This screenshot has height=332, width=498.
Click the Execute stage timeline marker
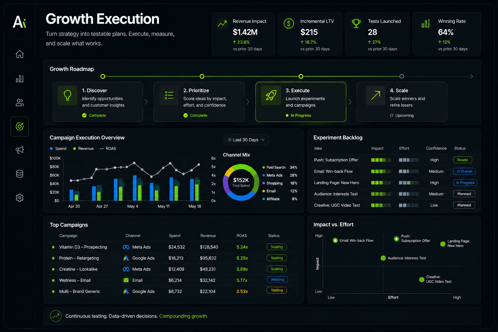pyautogui.click(x=301, y=77)
